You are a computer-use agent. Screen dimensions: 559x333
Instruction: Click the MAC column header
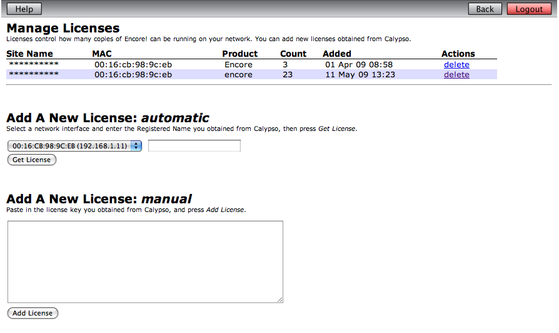coord(101,54)
